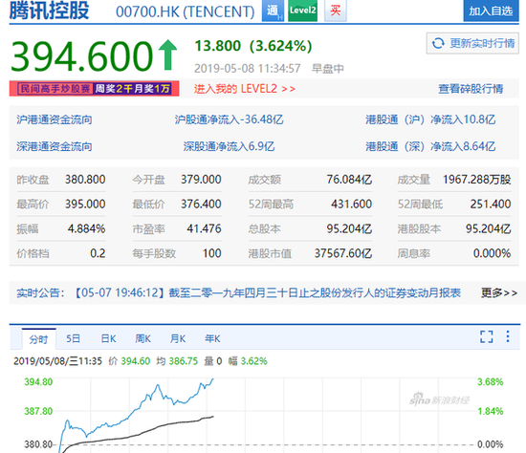Click the chart axis label 3.68%
526x453 pixels.
(490, 382)
